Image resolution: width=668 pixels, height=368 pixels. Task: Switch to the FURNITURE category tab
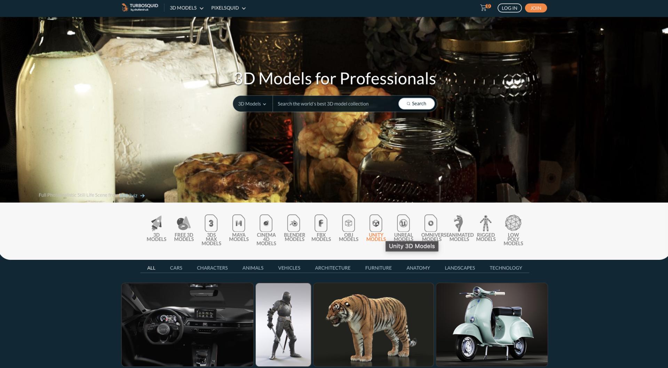click(379, 268)
